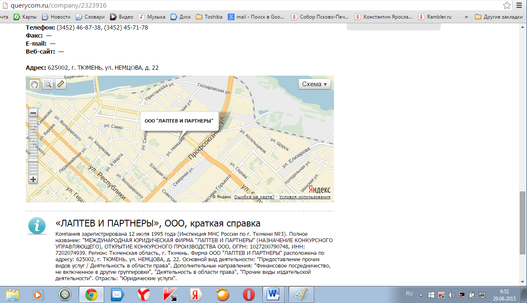
Task: Open File Explorer from the taskbar
Action: [x=12, y=294]
